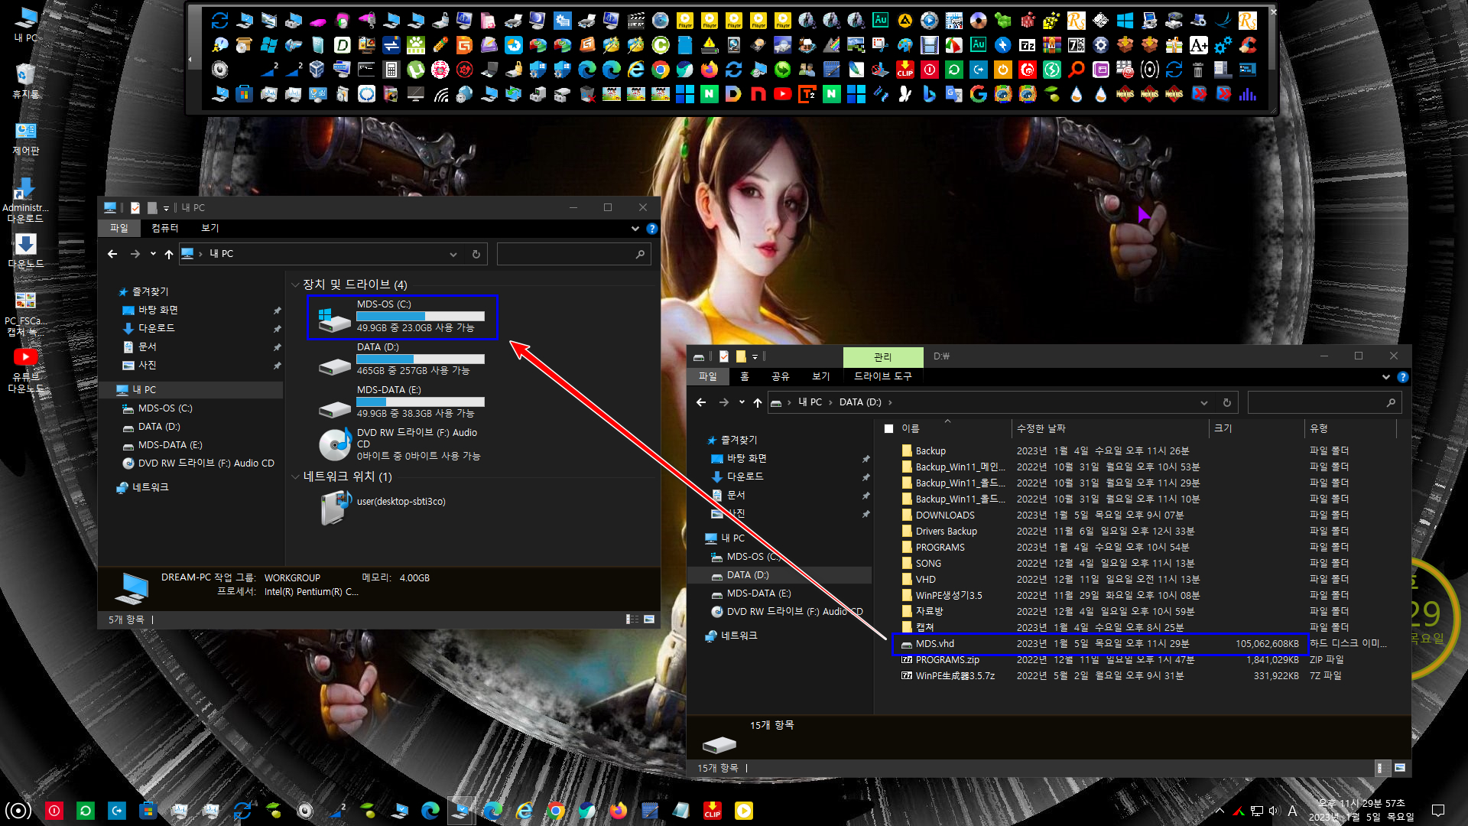Viewport: 1468px width, 826px height.
Task: Expand the ribbon in DATA (D:) window
Action: 1386,377
